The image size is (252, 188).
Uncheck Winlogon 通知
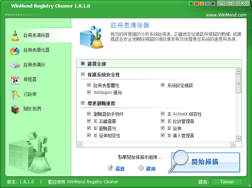[x=89, y=92]
